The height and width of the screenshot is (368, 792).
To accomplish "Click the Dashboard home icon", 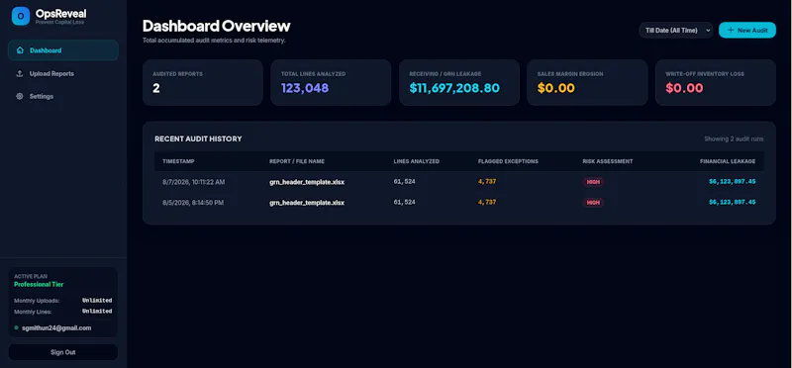I will [x=20, y=50].
